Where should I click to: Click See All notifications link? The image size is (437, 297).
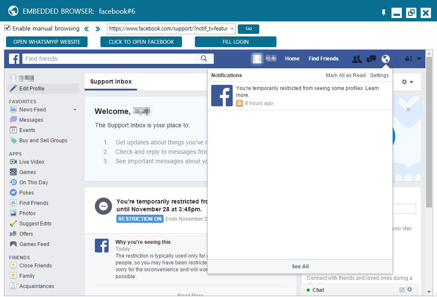click(300, 267)
